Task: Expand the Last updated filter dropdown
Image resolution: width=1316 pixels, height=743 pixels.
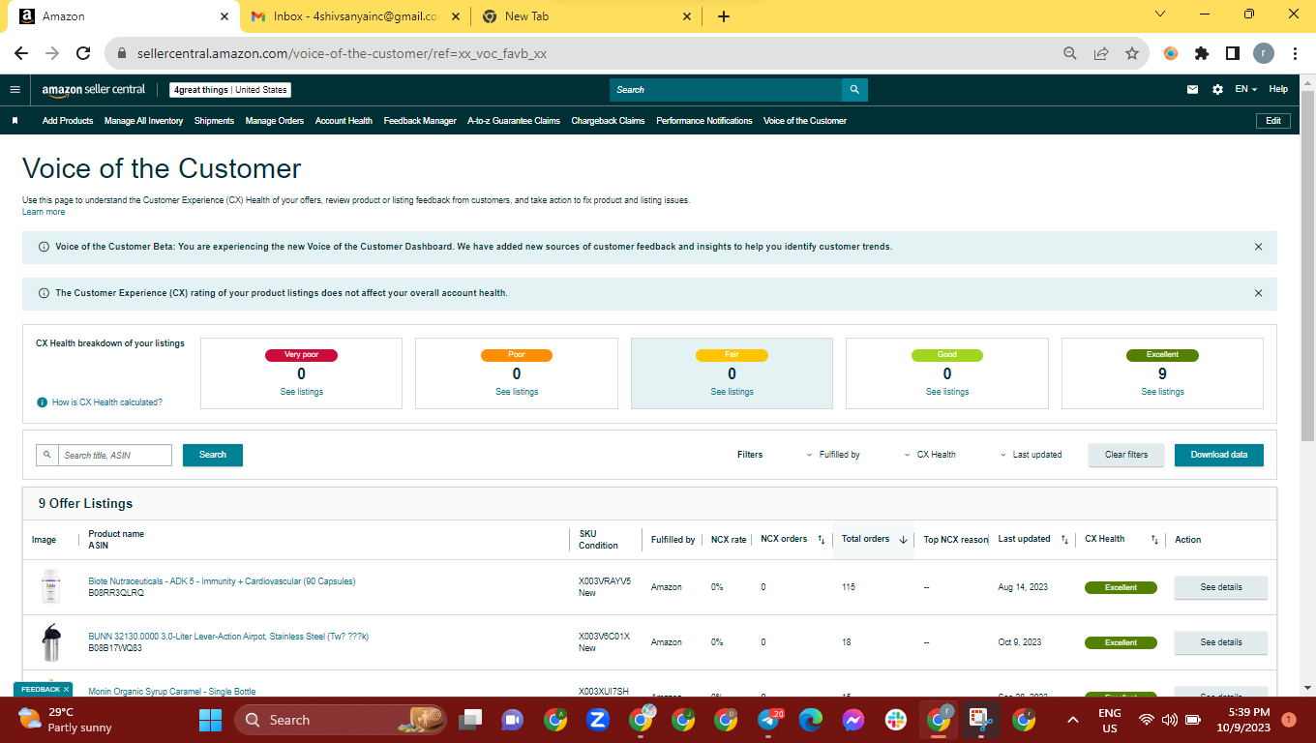Action: pos(1031,455)
